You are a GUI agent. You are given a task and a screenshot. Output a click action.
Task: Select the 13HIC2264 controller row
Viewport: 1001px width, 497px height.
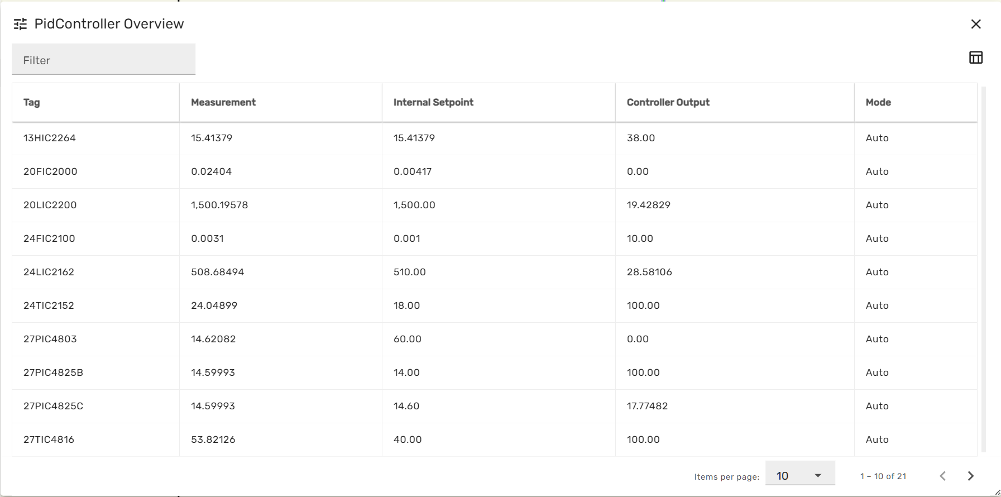50,138
